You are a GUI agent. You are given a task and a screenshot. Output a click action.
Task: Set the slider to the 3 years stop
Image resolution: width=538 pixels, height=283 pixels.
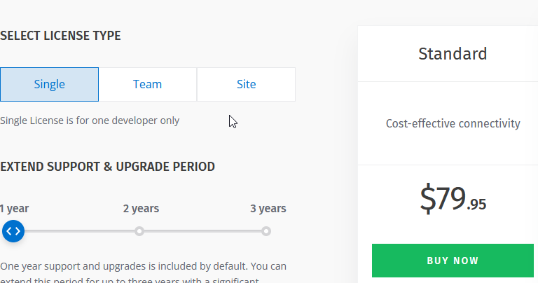tap(266, 231)
